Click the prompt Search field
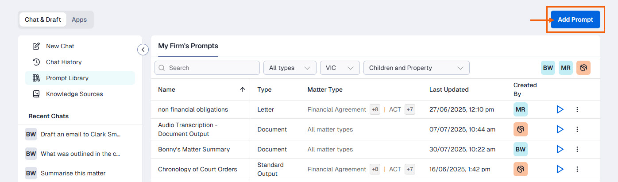 (207, 68)
